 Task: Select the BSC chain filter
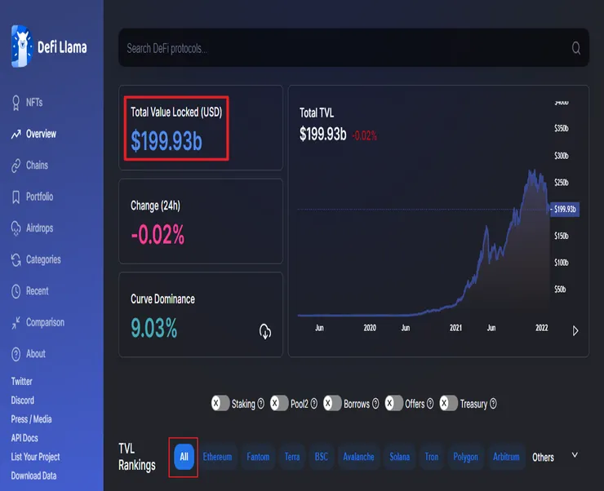point(322,457)
